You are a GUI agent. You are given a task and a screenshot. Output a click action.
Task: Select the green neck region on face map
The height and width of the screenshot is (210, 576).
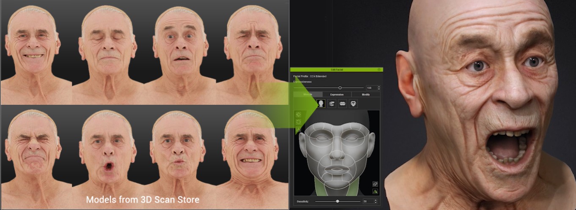coord(321,188)
